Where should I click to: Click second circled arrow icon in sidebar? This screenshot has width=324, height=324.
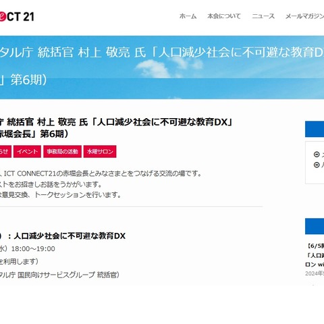(x=317, y=165)
